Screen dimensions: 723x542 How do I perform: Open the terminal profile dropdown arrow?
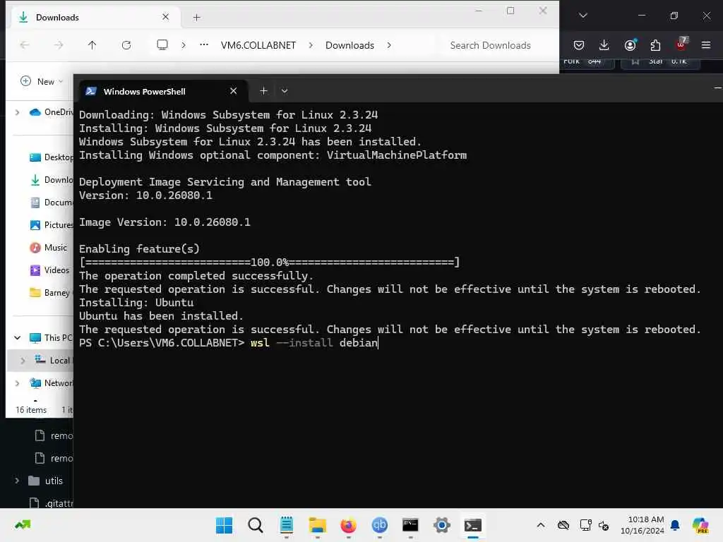coord(285,91)
